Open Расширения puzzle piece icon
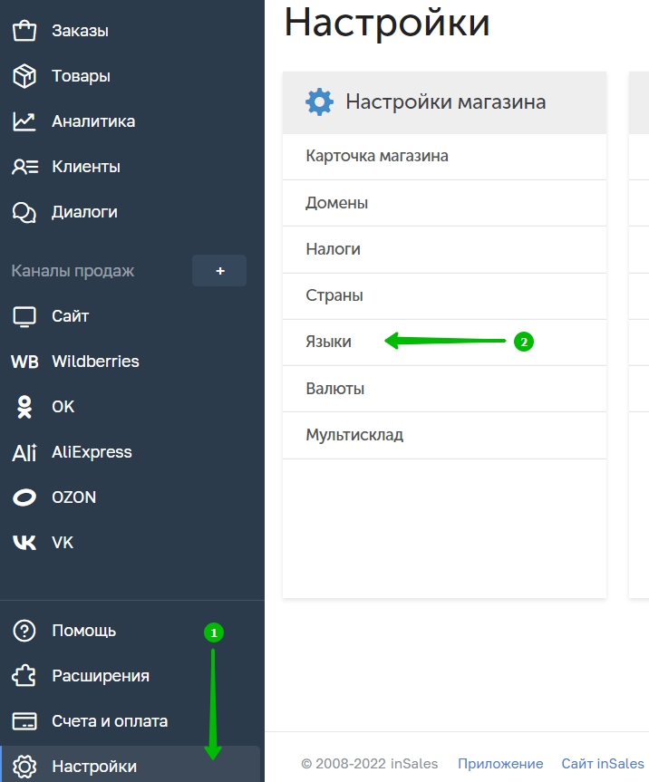649x782 pixels. [x=24, y=676]
